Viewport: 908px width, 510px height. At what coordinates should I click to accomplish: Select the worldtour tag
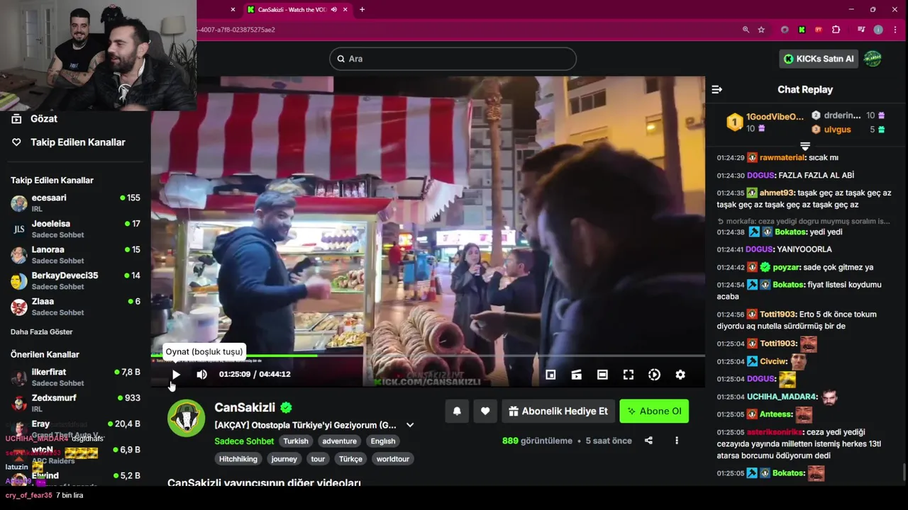tap(393, 459)
